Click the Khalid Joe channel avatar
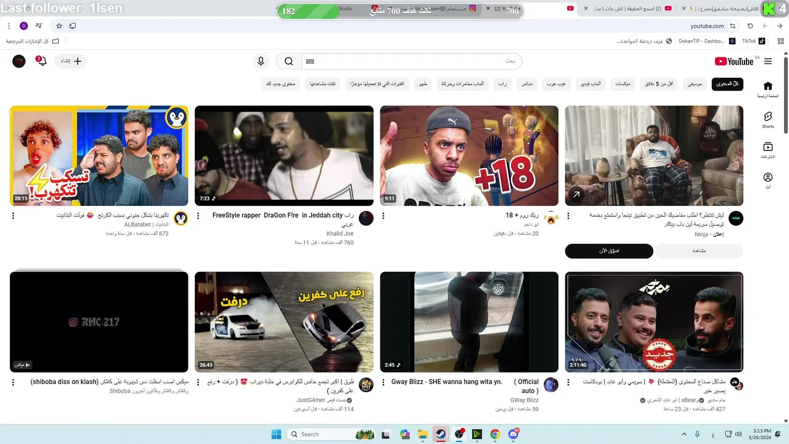This screenshot has height=444, width=789. point(366,218)
